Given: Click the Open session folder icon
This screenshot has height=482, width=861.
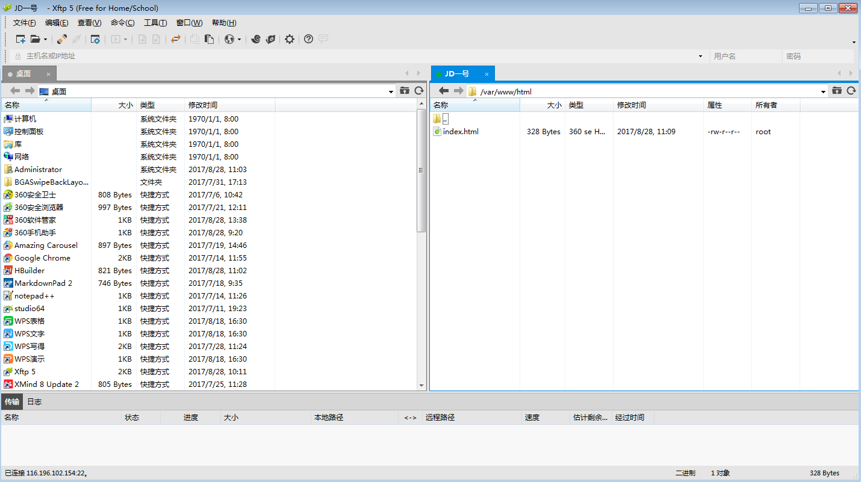Looking at the screenshot, I should pos(35,39).
